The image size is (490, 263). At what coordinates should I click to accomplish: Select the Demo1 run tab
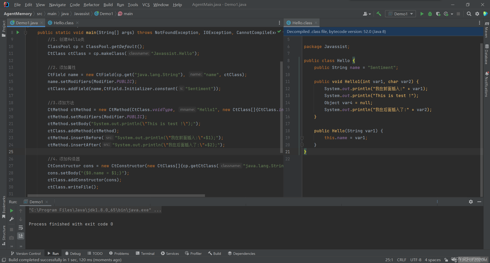pos(36,202)
